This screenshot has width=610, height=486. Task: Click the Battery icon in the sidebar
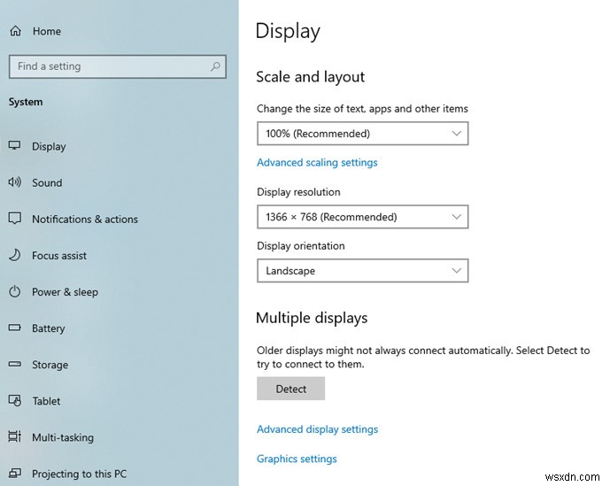pos(15,328)
